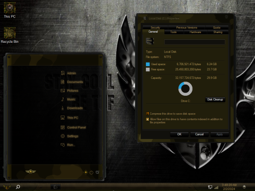Switch to the Hardware tab
The height and width of the screenshot is (191, 255).
(x=195, y=32)
